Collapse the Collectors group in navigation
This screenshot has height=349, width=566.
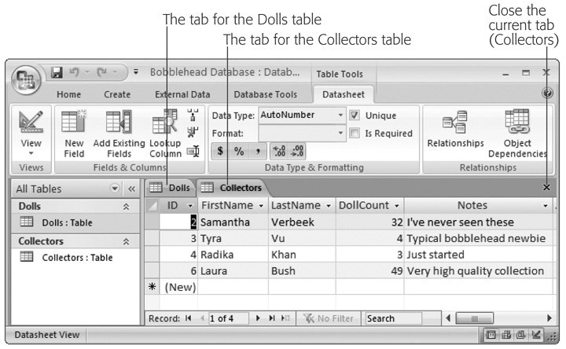pyautogui.click(x=126, y=241)
